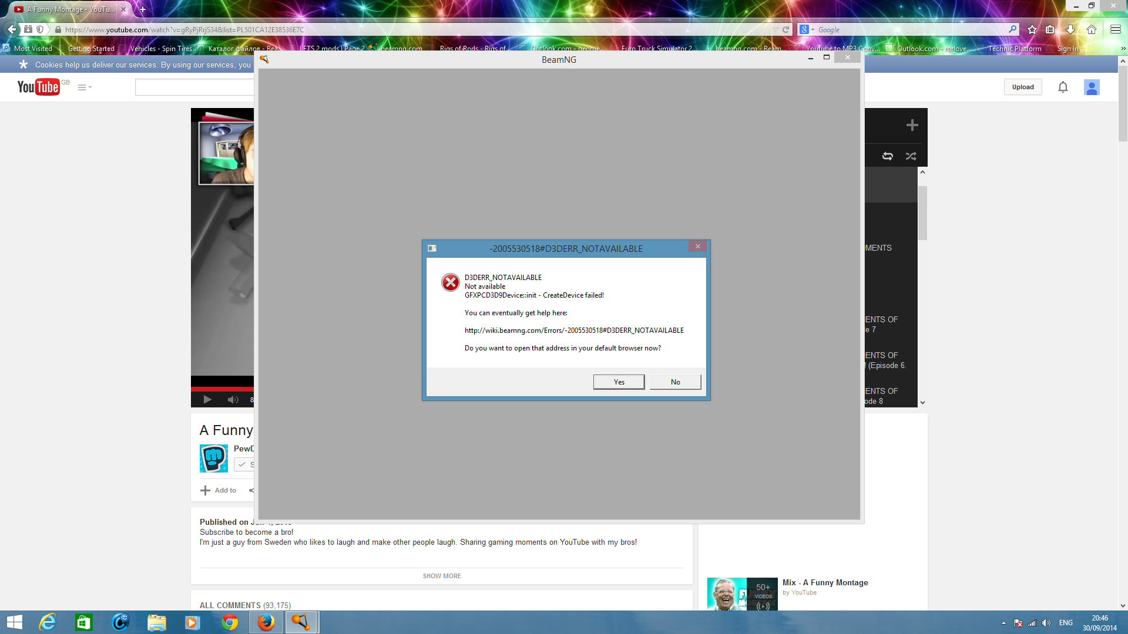Switch to Firefox in the taskbar
The width and height of the screenshot is (1128, 634).
(x=266, y=622)
